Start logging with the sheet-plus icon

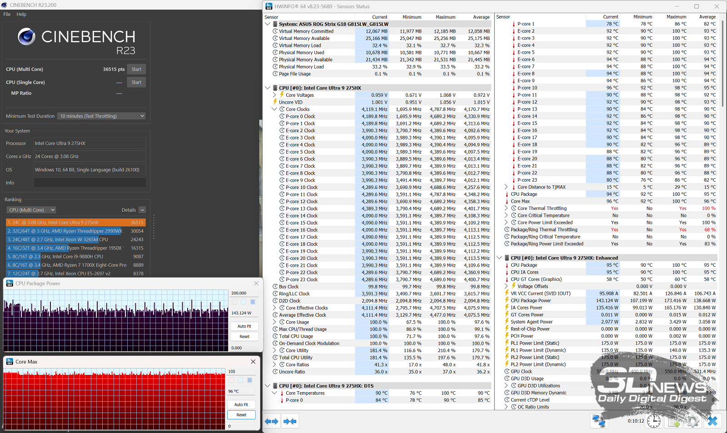(x=673, y=421)
